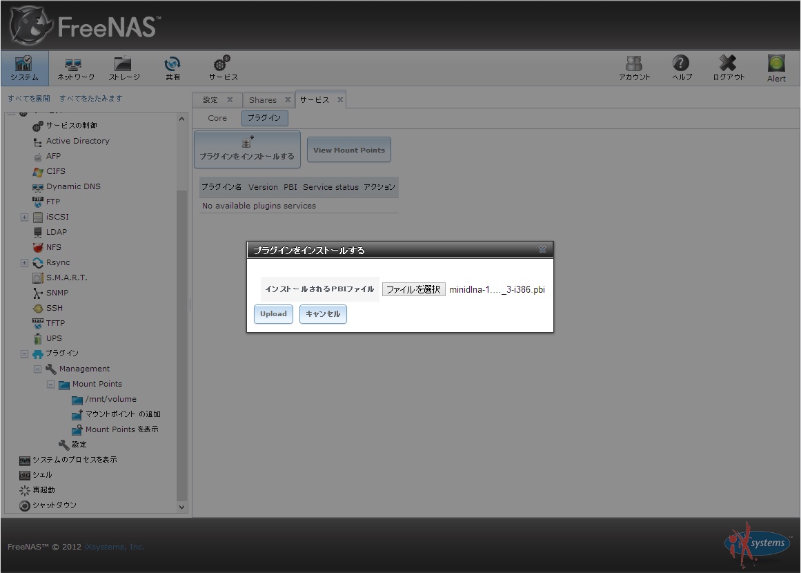Switch to the Shares tab
This screenshot has height=573, width=801.
tap(263, 99)
